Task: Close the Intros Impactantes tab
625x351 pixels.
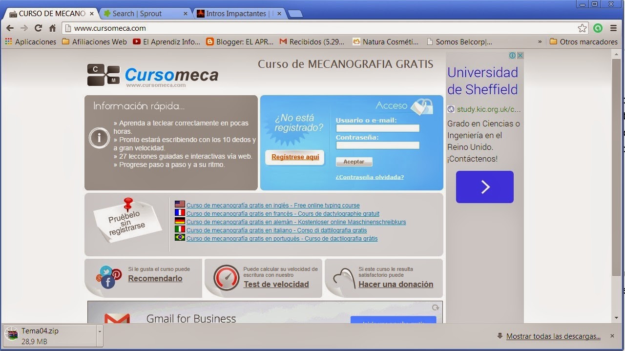Action: (279, 14)
